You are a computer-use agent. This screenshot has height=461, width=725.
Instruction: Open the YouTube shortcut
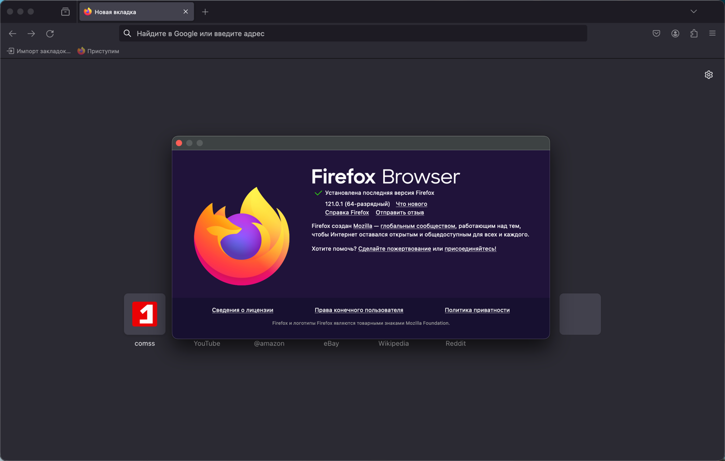[x=207, y=343]
